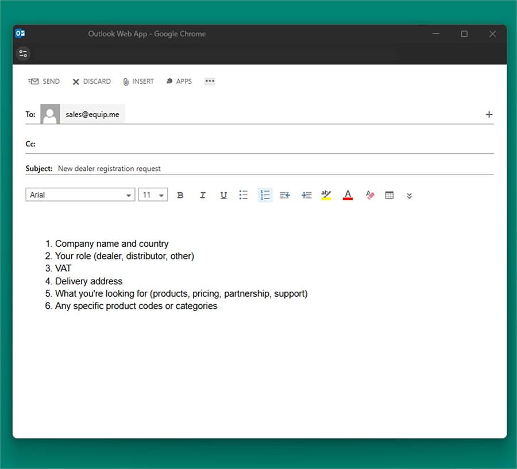The width and height of the screenshot is (517, 469).
Task: Open the more actions ellipsis menu
Action: click(x=210, y=81)
